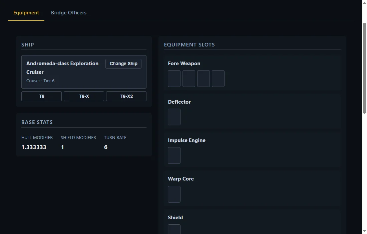
Task: Click the scrollbar up arrow
Action: click(364, 2)
